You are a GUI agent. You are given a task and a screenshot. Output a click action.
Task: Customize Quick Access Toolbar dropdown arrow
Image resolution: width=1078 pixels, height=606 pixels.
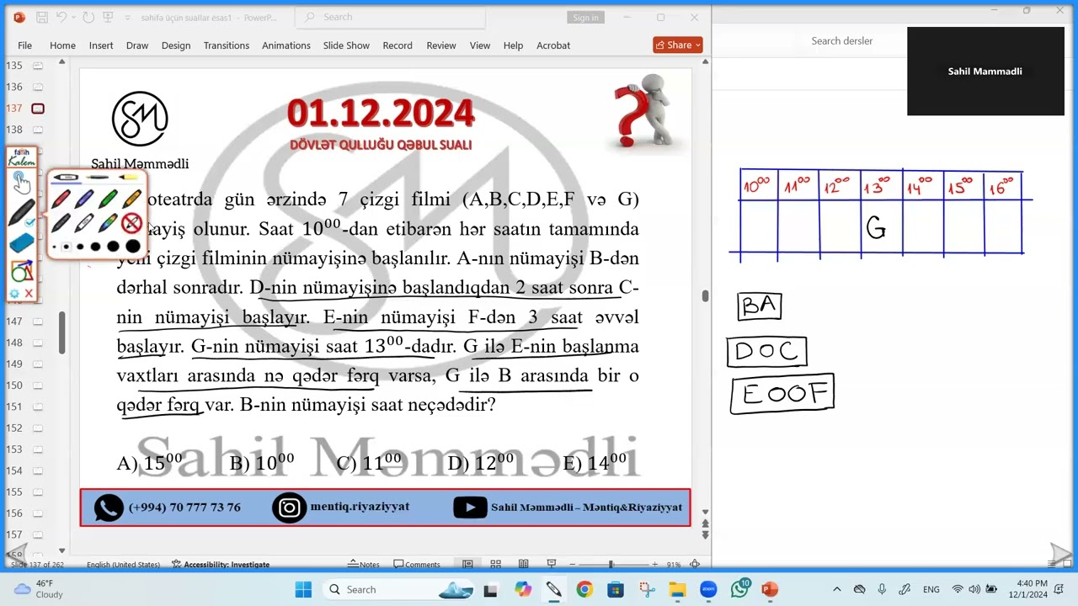(127, 18)
